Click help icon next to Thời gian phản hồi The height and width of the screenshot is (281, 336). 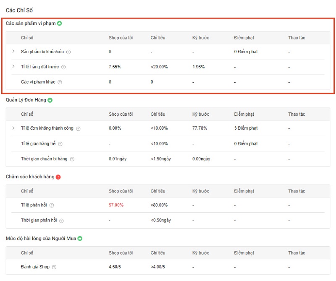[x=61, y=221]
